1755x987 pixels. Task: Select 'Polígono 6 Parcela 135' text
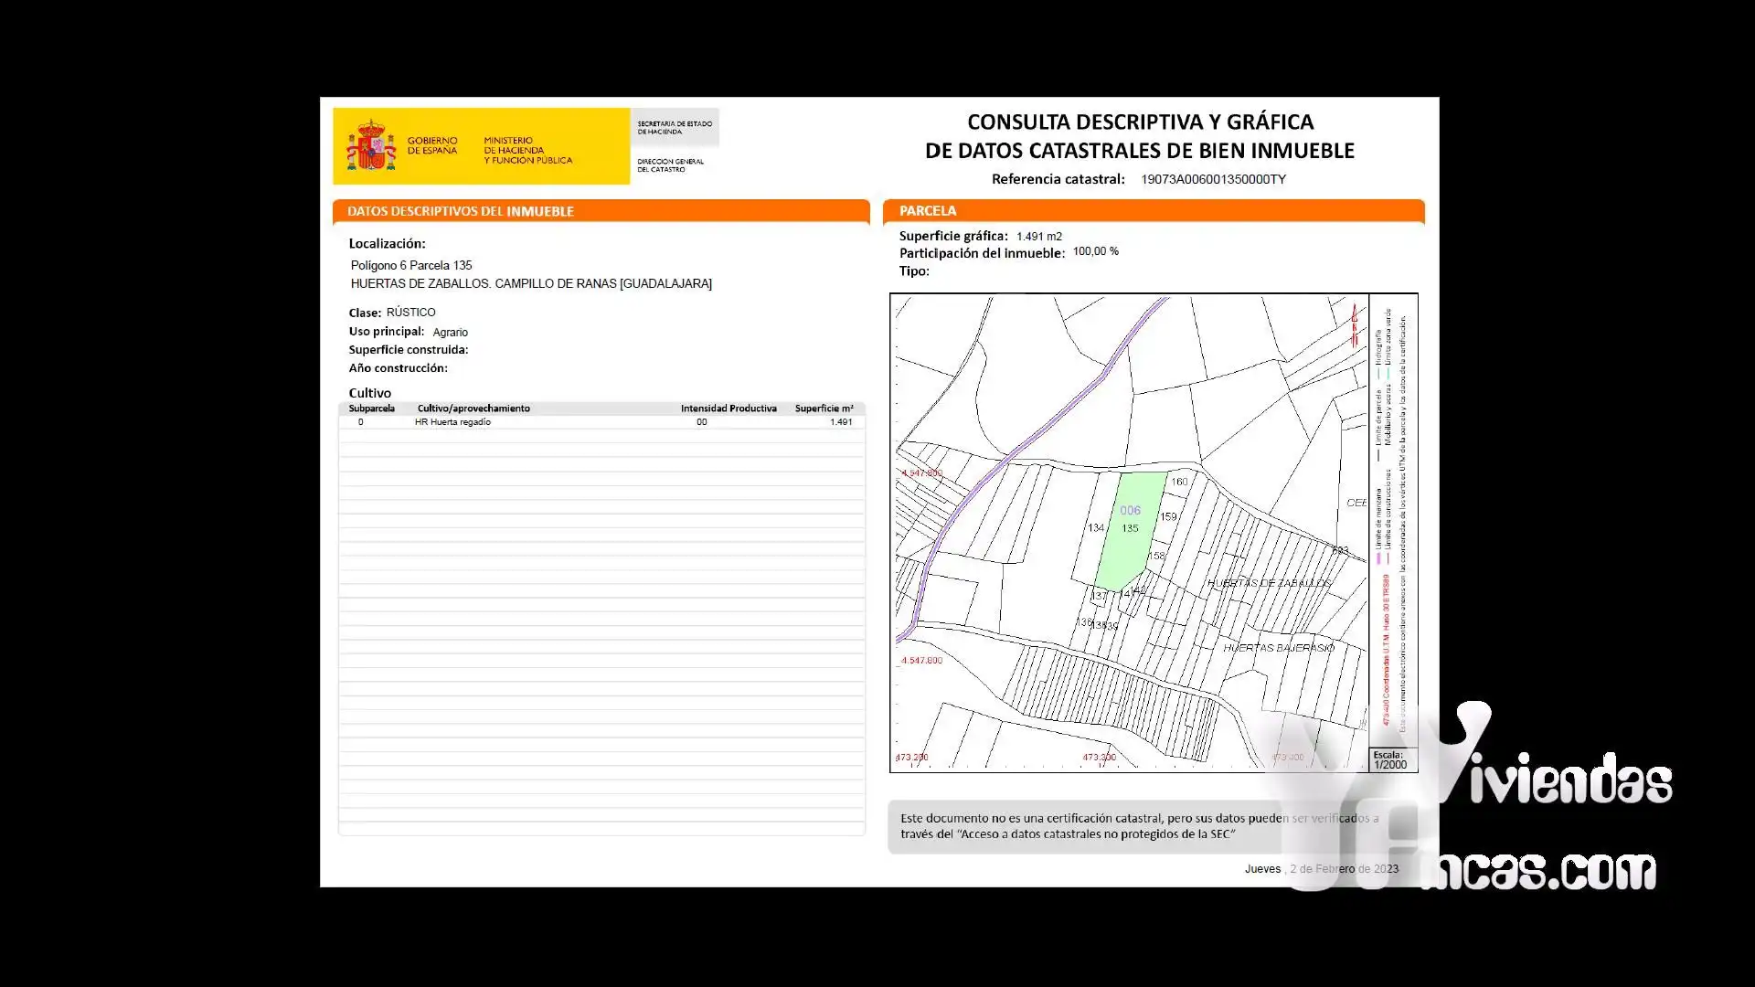point(411,265)
